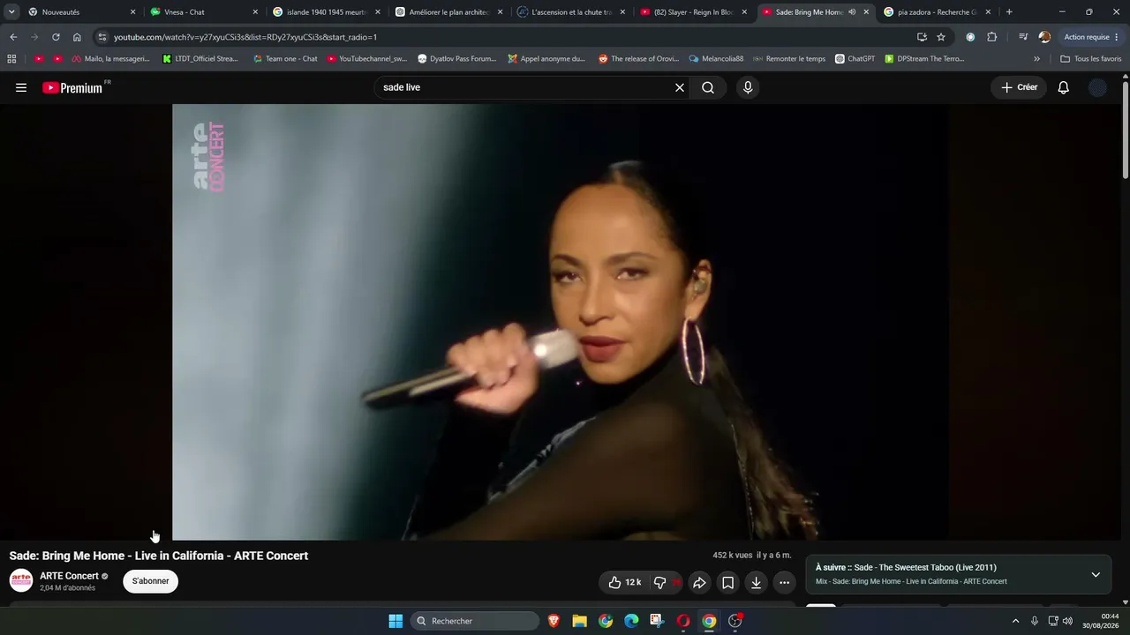This screenshot has width=1130, height=635.
Task: View site information icon in address bar
Action: click(x=102, y=37)
